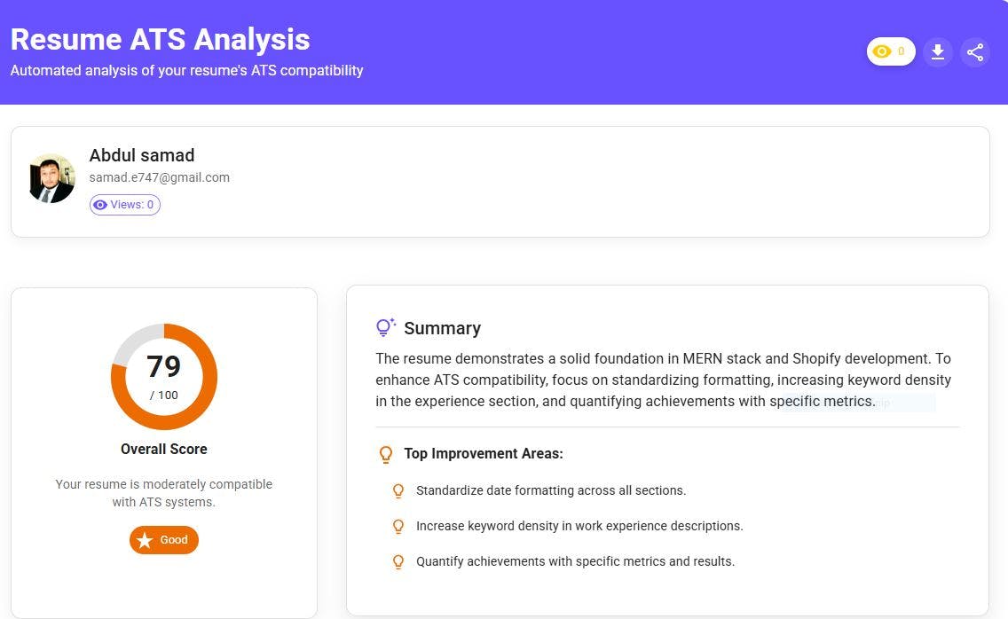The height and width of the screenshot is (619, 1008).
Task: Click the Views: 0 chip under the email
Action: point(125,205)
